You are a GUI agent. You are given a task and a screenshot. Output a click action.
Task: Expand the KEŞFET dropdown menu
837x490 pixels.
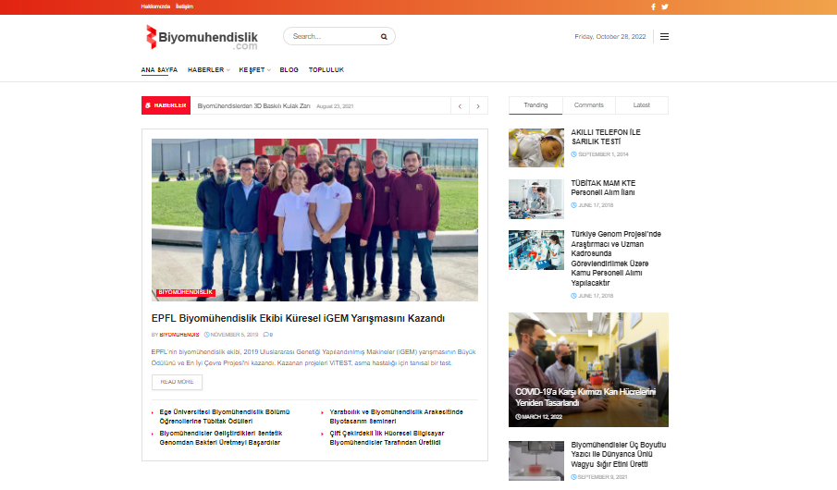pos(253,70)
